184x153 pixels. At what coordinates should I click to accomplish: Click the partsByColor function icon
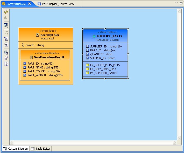(x=38, y=35)
